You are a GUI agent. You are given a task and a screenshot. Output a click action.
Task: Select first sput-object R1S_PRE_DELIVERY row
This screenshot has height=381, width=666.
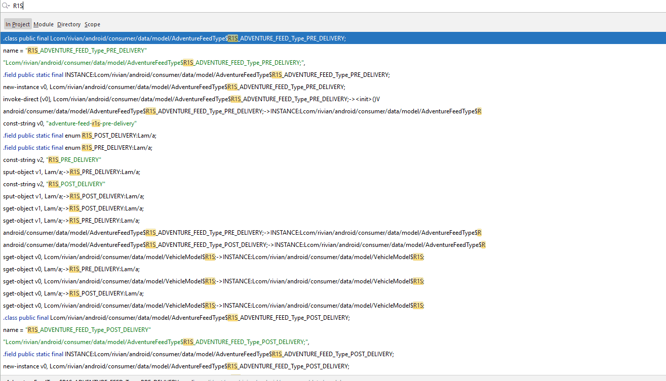(x=333, y=172)
